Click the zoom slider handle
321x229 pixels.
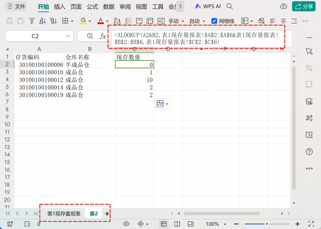click(267, 224)
